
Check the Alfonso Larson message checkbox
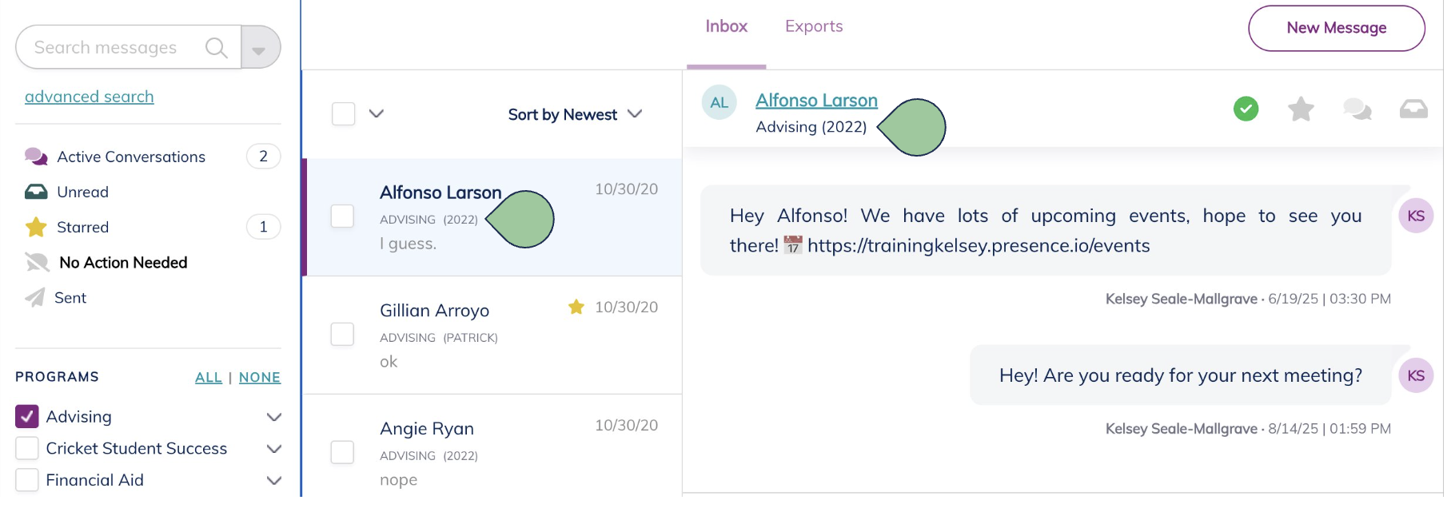click(x=342, y=216)
